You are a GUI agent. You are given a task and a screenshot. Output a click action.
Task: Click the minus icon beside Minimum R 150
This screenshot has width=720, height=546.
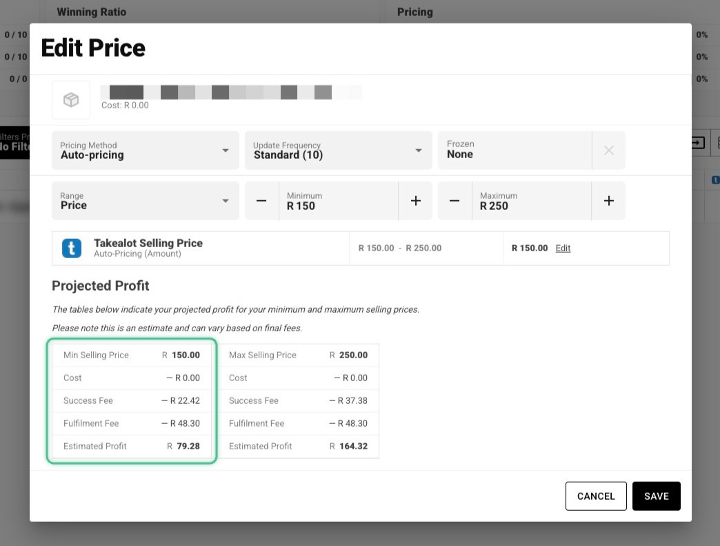point(261,200)
